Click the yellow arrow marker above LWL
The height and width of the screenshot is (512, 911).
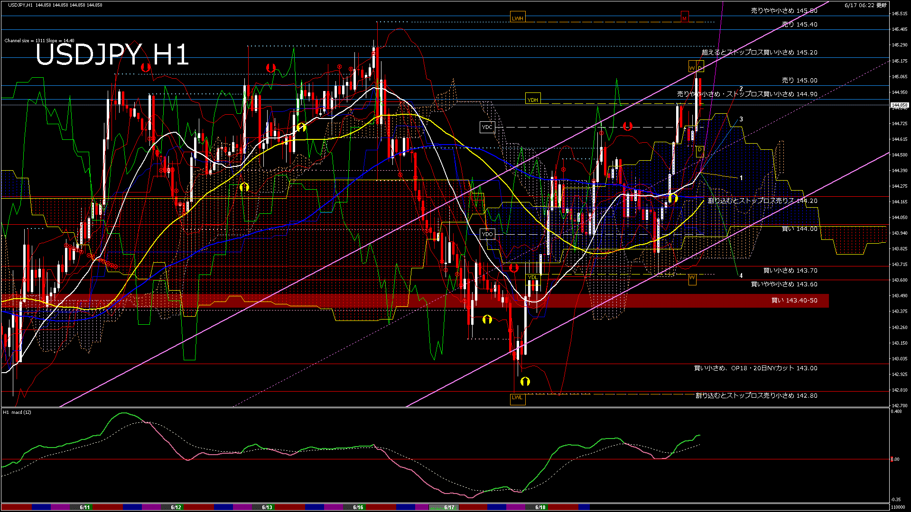(x=525, y=381)
